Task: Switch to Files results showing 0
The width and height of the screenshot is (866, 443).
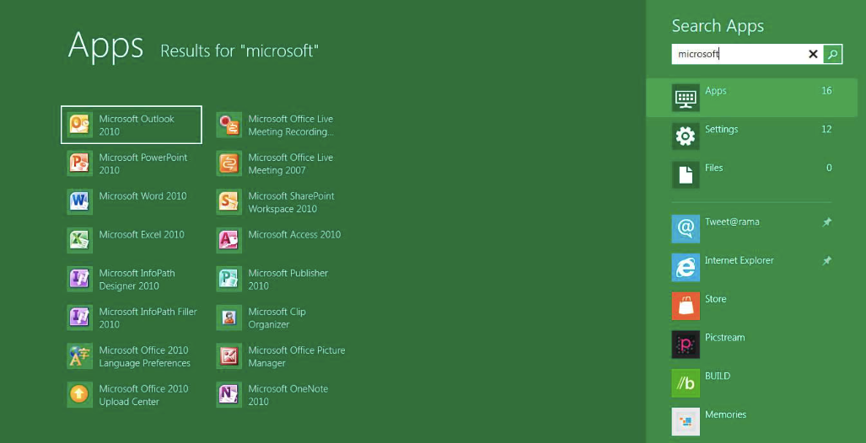Action: [x=751, y=175]
